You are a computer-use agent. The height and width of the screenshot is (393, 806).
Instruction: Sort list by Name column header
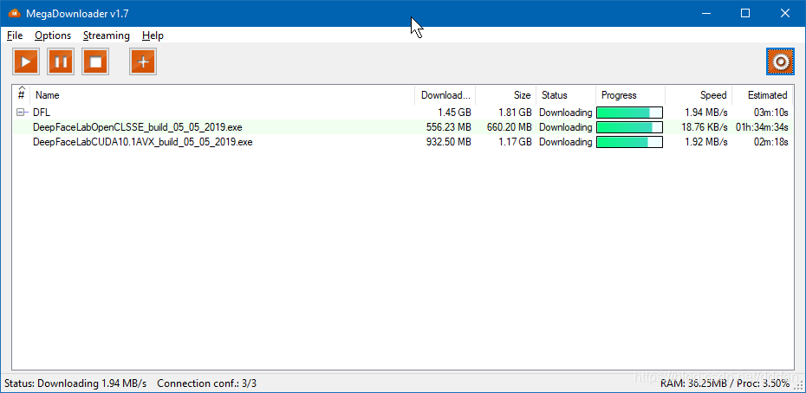click(x=223, y=94)
